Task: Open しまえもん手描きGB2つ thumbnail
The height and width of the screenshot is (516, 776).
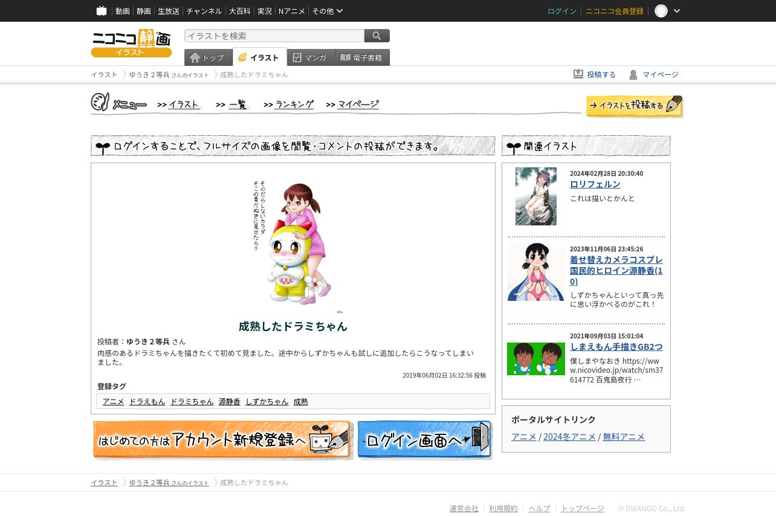Action: [536, 359]
